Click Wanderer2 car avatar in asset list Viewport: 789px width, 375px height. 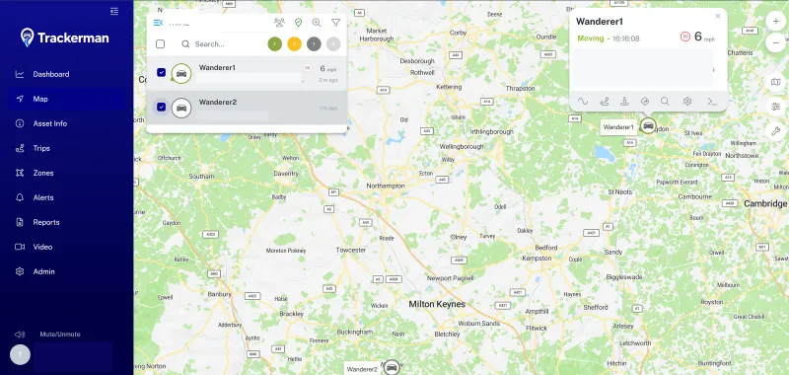click(181, 108)
